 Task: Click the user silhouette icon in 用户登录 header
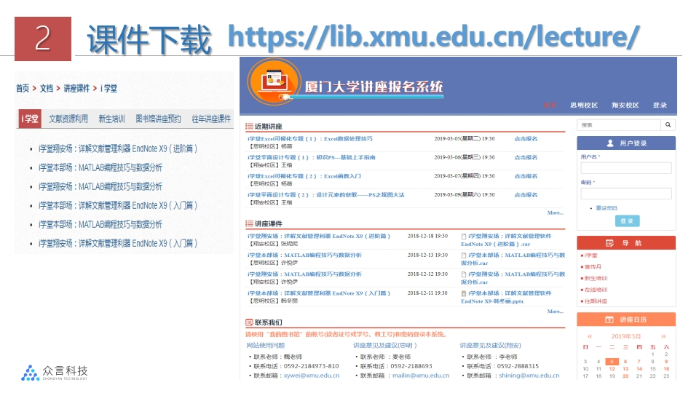[609, 143]
